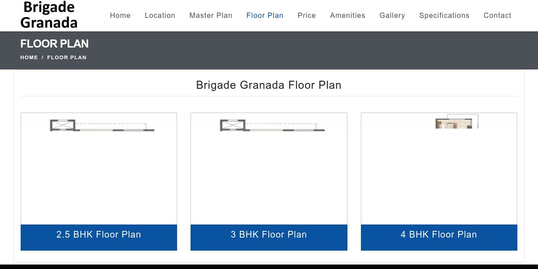
Task: Open the 4 BHK floor plan image
Action: point(439,169)
